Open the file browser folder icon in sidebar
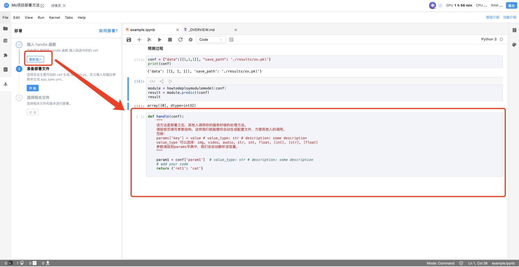This screenshot has width=519, height=267. 6,29
